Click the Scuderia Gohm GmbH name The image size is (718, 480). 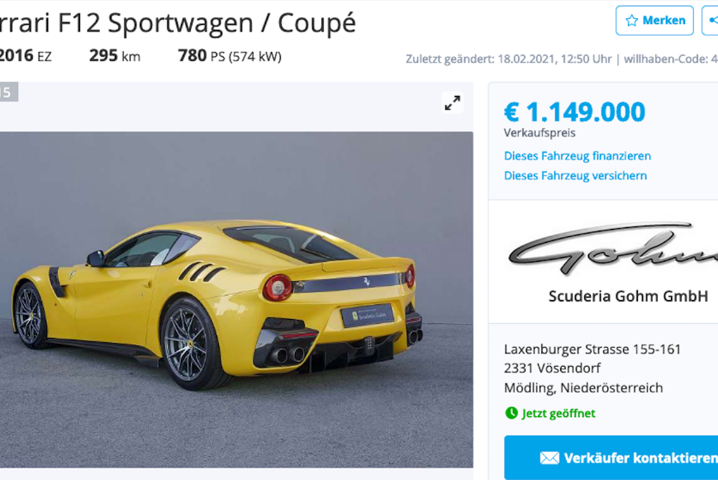click(x=628, y=296)
